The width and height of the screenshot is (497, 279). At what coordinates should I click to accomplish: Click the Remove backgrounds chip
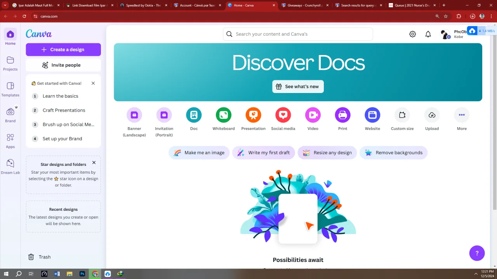(394, 153)
